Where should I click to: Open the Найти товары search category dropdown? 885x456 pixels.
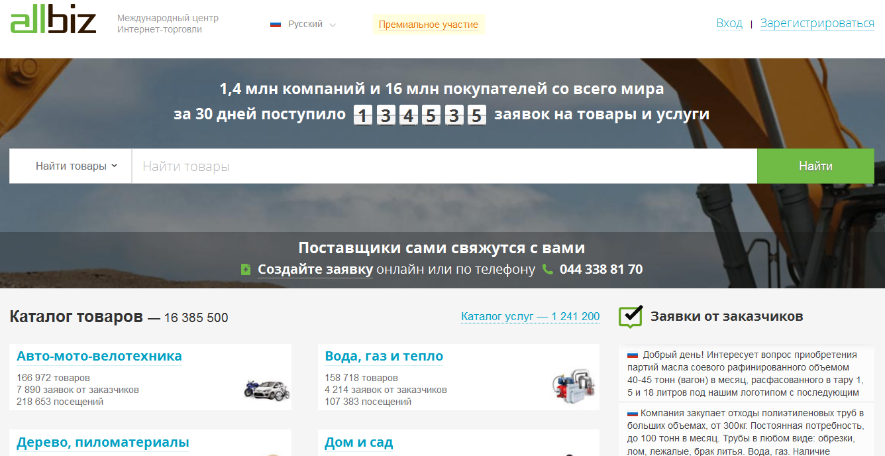pos(70,165)
